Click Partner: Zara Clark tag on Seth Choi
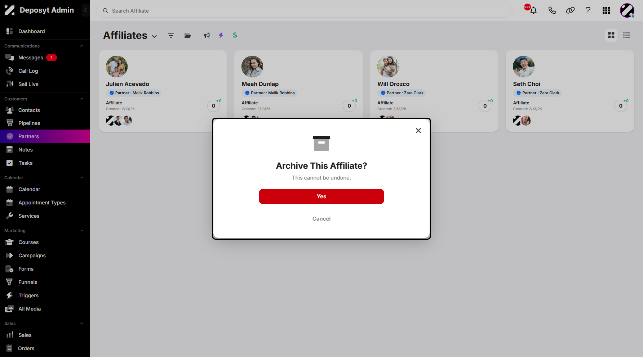Screen dimensions: 643x357 [x=537, y=93]
